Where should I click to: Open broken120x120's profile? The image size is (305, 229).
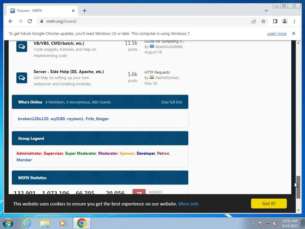click(33, 119)
